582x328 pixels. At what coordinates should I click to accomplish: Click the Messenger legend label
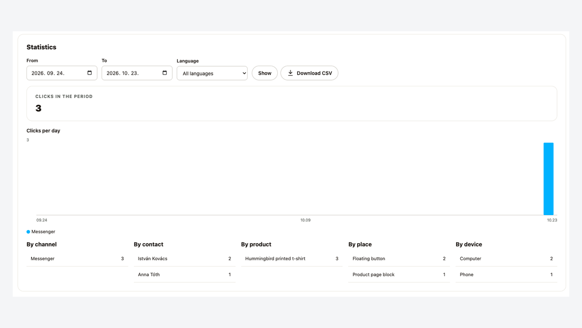tap(43, 232)
